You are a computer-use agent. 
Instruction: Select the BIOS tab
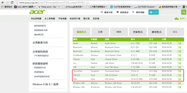click(119, 32)
